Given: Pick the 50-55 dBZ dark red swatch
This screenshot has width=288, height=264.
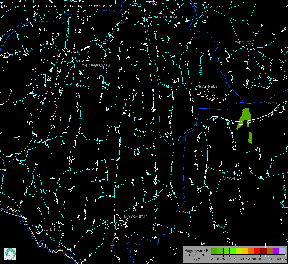Looking at the screenshot, I should click(264, 251).
